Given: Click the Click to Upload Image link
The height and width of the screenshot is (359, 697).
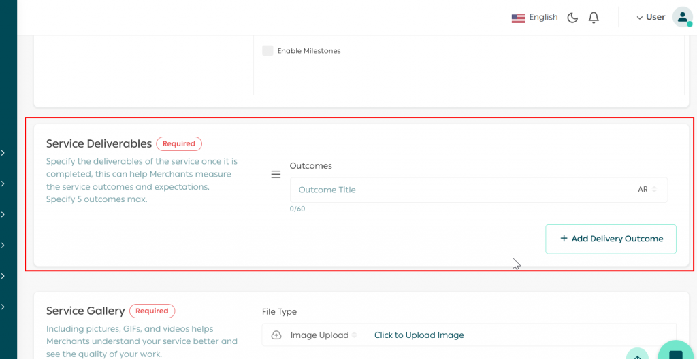Looking at the screenshot, I should 419,335.
